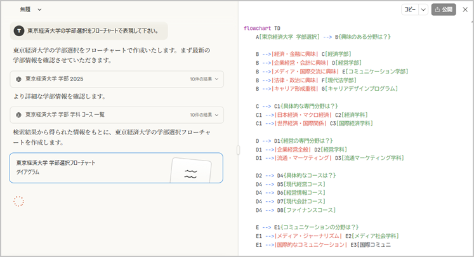The height and width of the screenshot is (257, 474).
Task: Click the panel divider handle
Action: click(238, 150)
